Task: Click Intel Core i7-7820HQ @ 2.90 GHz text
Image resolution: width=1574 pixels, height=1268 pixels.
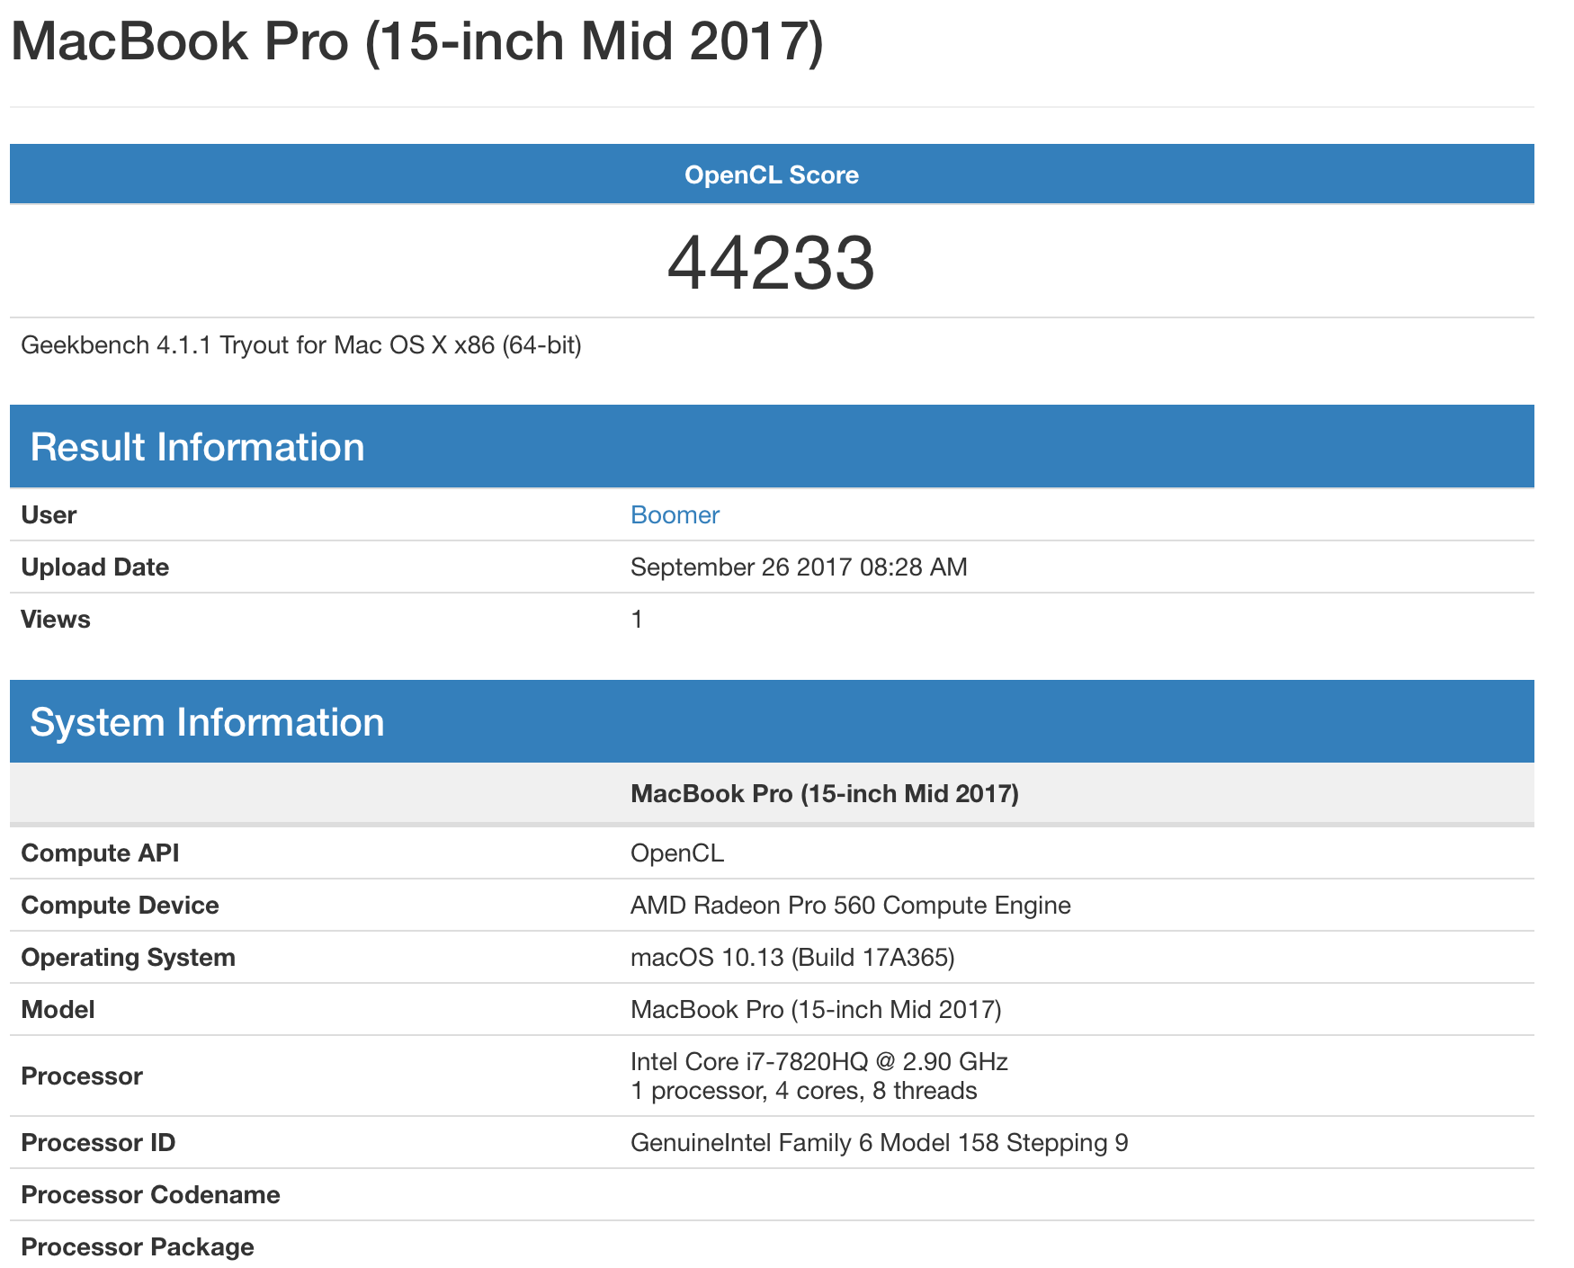Action: coord(819,1062)
